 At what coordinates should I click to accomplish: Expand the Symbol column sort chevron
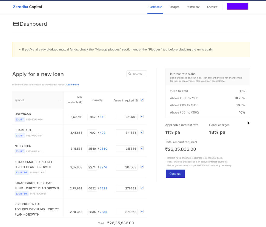(x=60, y=101)
